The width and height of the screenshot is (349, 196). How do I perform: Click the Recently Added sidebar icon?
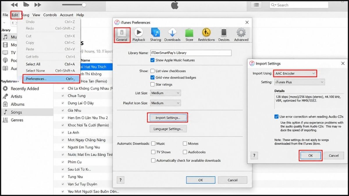(5, 89)
